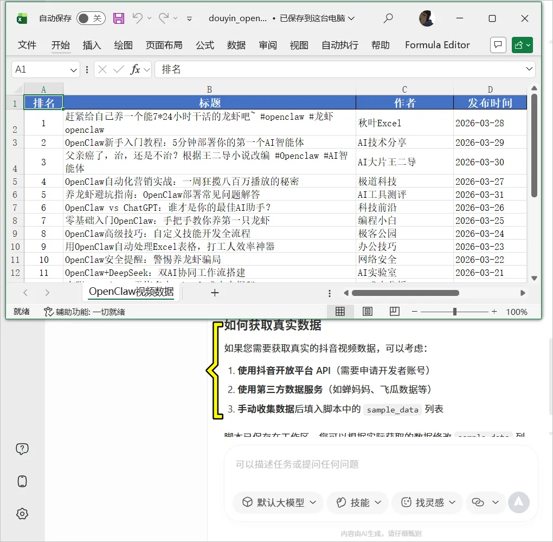
Task: Select the header cell 标题
Action: click(209, 102)
